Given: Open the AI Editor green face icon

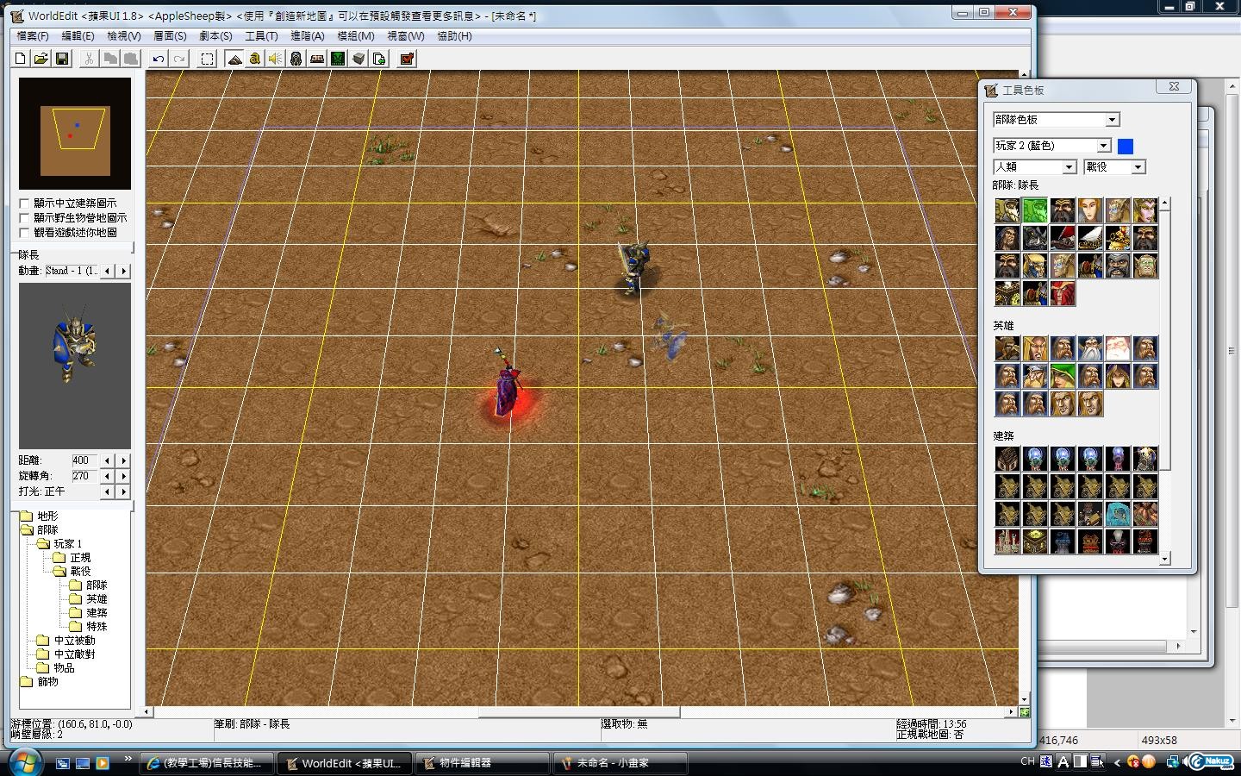Looking at the screenshot, I should pos(338,59).
